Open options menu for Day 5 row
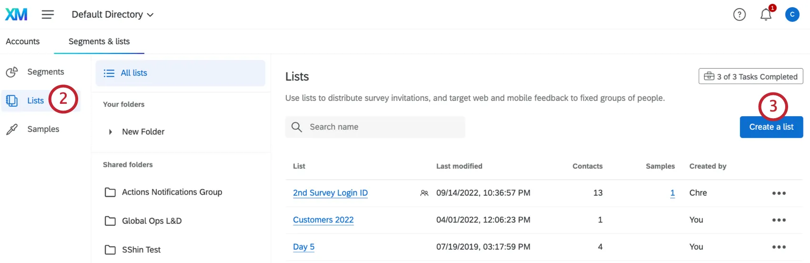 779,247
